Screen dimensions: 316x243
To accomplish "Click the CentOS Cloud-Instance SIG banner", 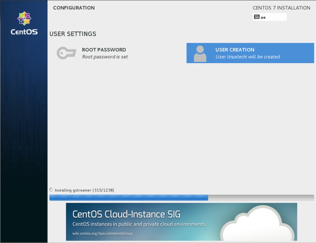I will point(181,222).
